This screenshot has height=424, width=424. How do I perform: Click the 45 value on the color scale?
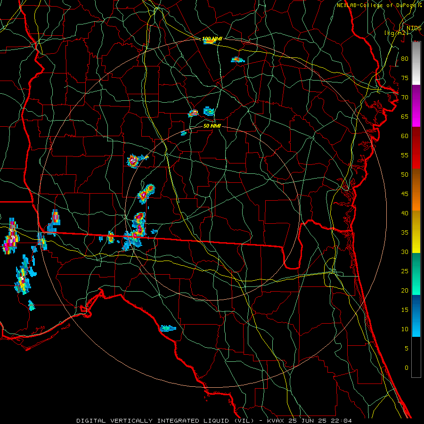tap(405, 194)
